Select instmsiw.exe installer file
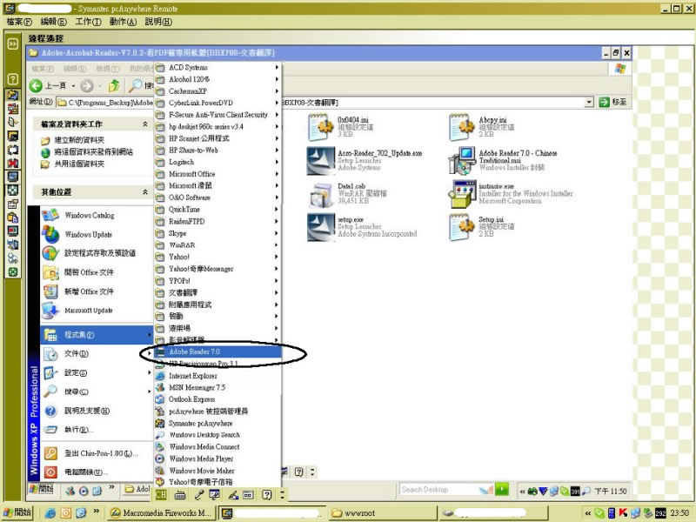Image resolution: width=696 pixels, height=522 pixels. click(x=511, y=193)
